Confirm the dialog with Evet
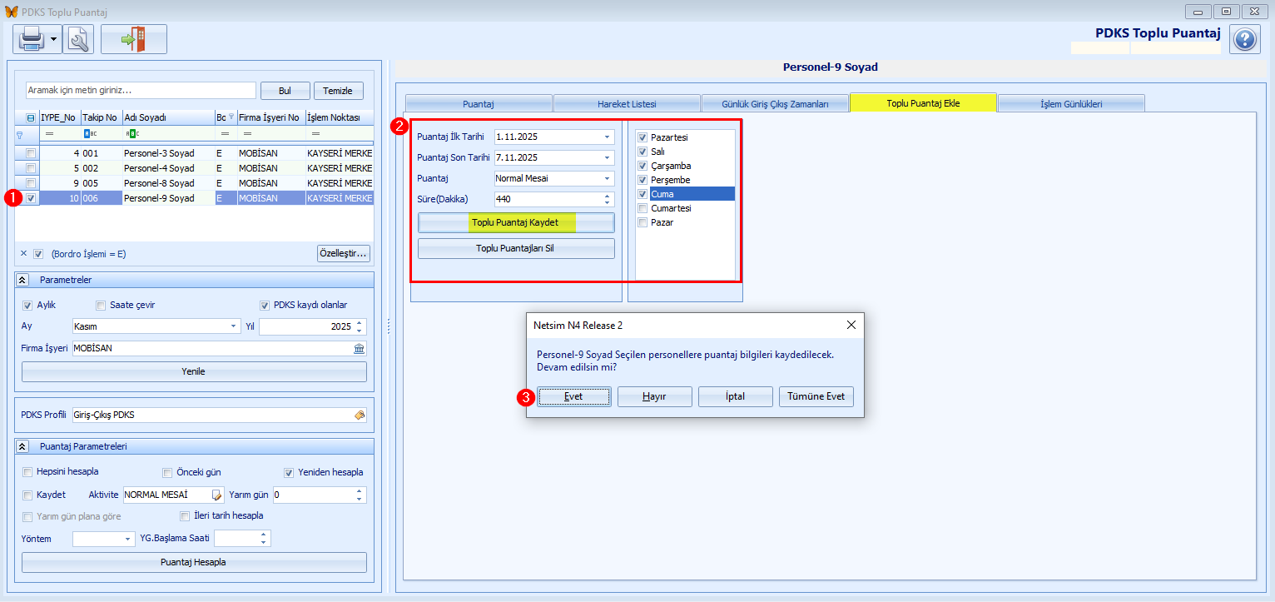 point(573,397)
